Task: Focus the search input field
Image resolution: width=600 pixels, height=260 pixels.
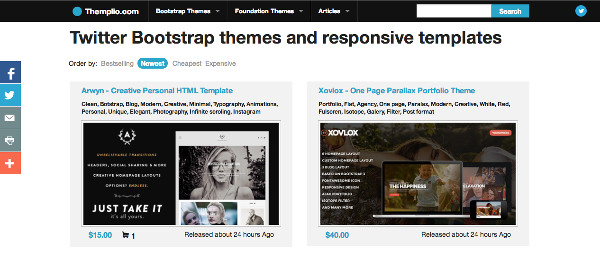Action: (x=454, y=11)
